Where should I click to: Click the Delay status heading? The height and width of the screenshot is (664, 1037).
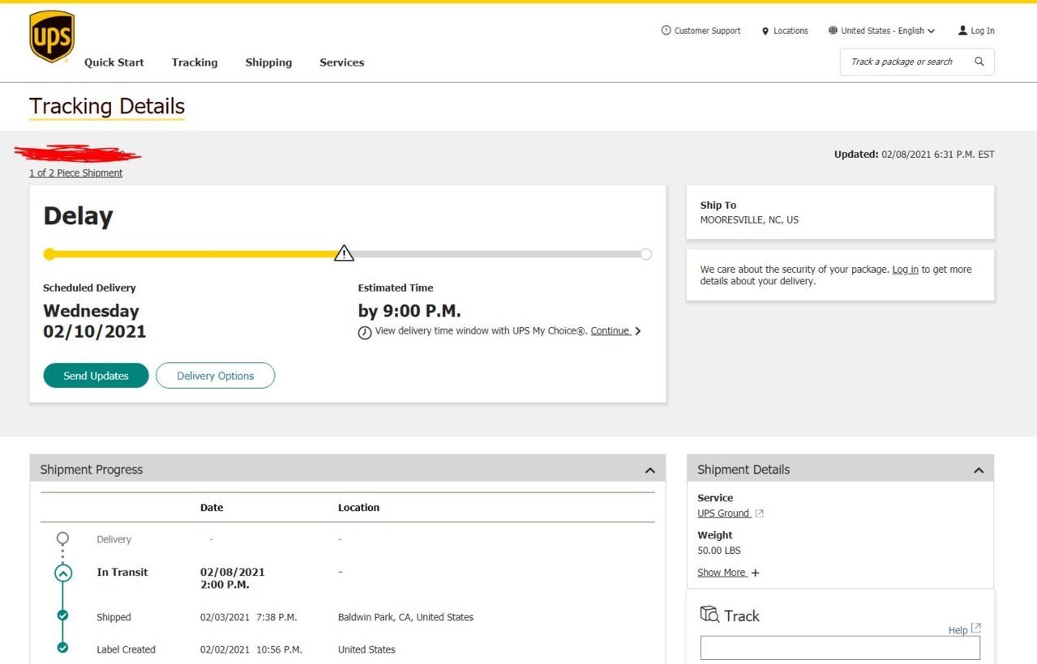(x=78, y=216)
